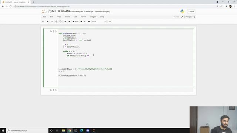Close the Untitled16 browser tab
237x133 pixels.
point(29,2)
